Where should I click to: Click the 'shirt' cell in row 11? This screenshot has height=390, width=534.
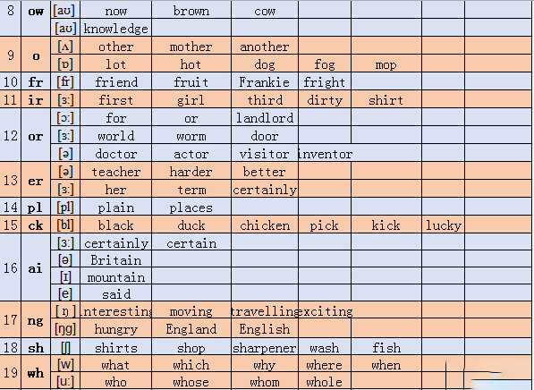tap(386, 99)
